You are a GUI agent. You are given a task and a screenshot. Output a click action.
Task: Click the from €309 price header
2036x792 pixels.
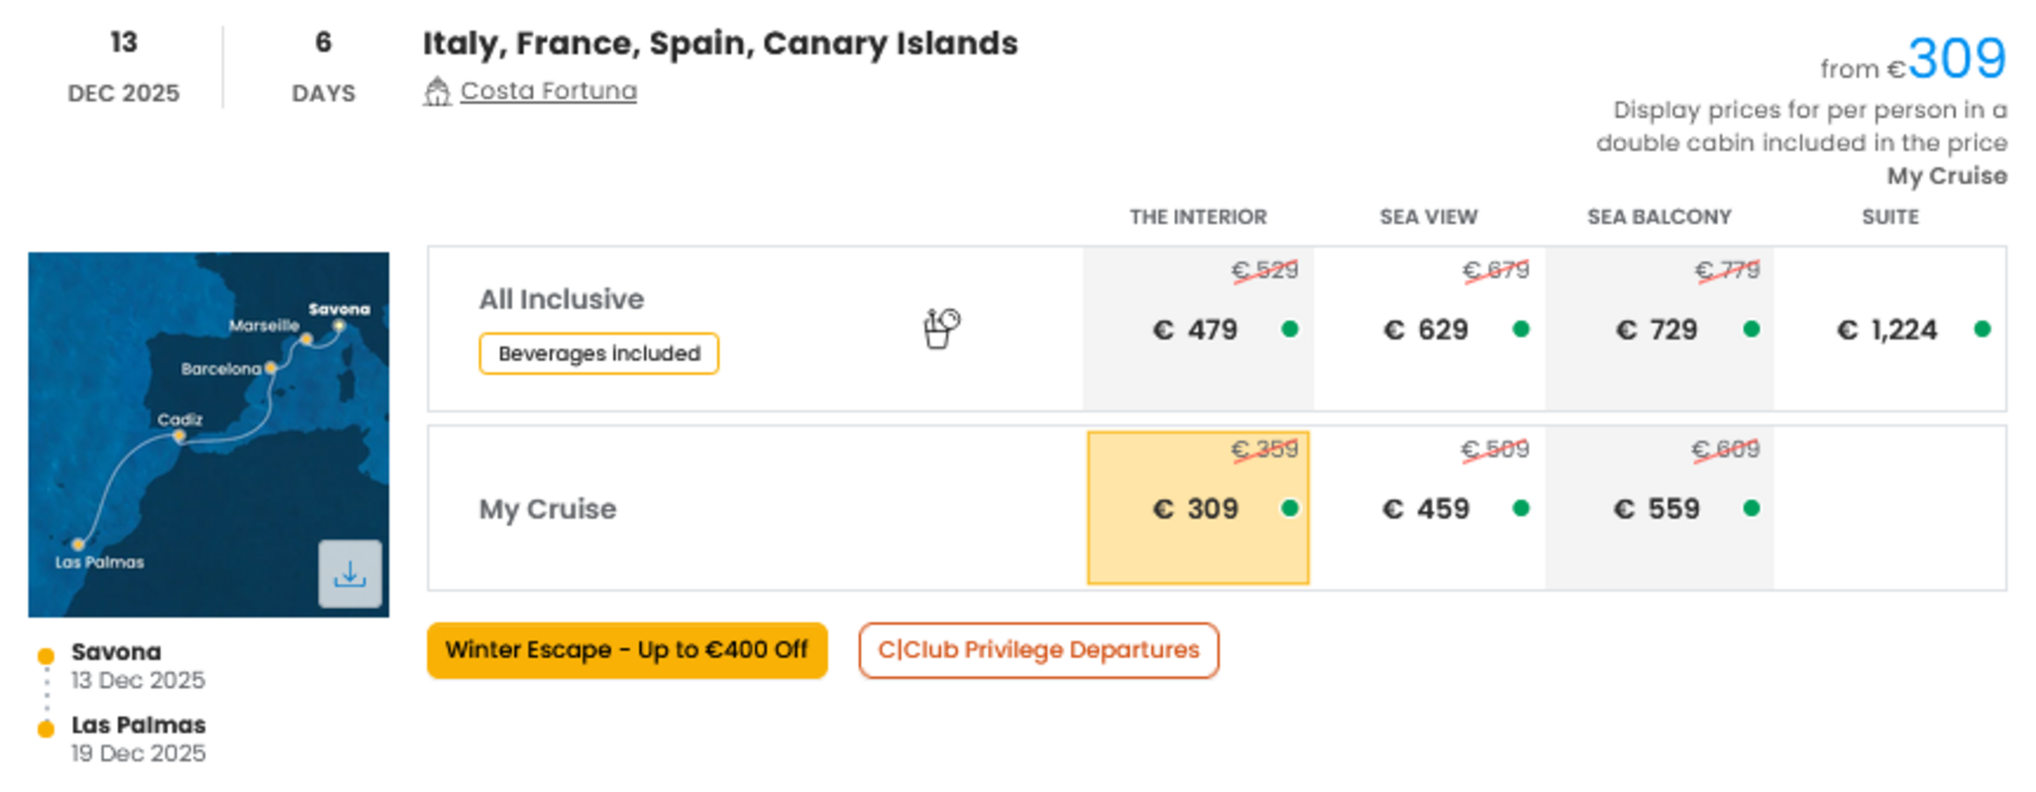(1913, 59)
